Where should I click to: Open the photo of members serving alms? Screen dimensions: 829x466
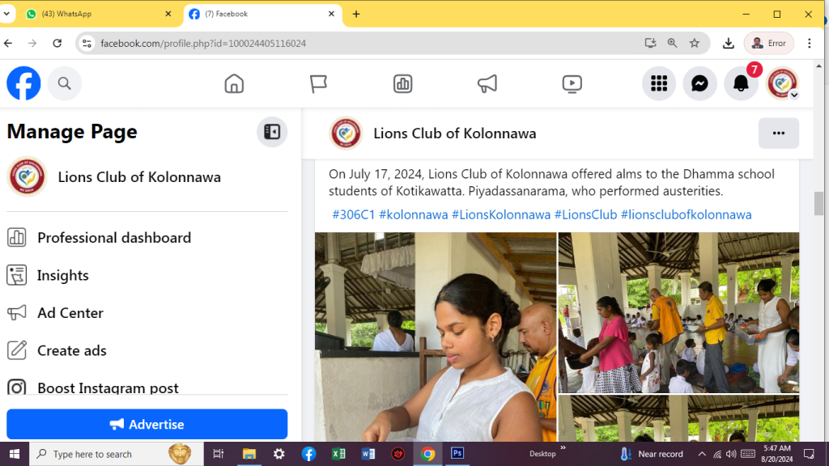click(x=679, y=312)
